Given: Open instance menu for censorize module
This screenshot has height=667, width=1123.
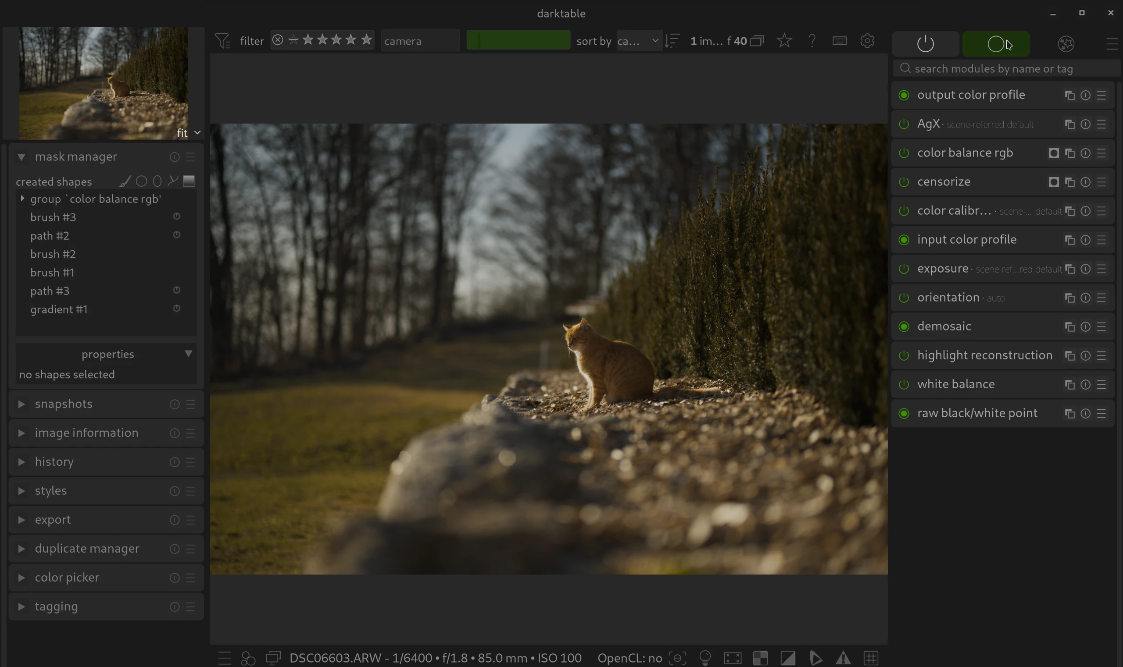Looking at the screenshot, I should tap(1070, 182).
